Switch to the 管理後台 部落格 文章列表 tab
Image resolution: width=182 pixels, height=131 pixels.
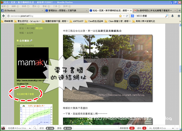[66, 11]
